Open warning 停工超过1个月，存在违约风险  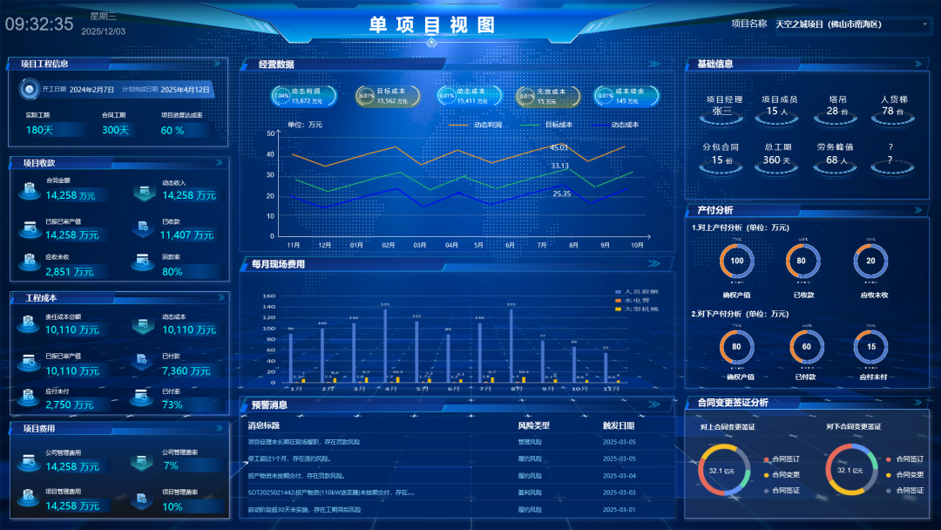tap(457, 459)
